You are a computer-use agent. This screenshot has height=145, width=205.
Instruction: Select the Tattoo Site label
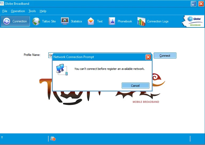click(x=49, y=21)
